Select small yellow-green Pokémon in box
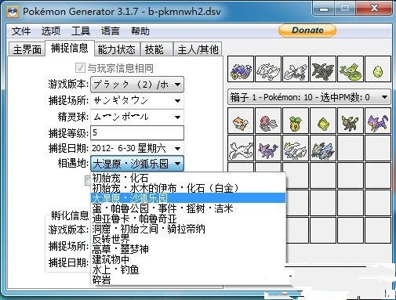The image size is (396, 300). click(323, 121)
